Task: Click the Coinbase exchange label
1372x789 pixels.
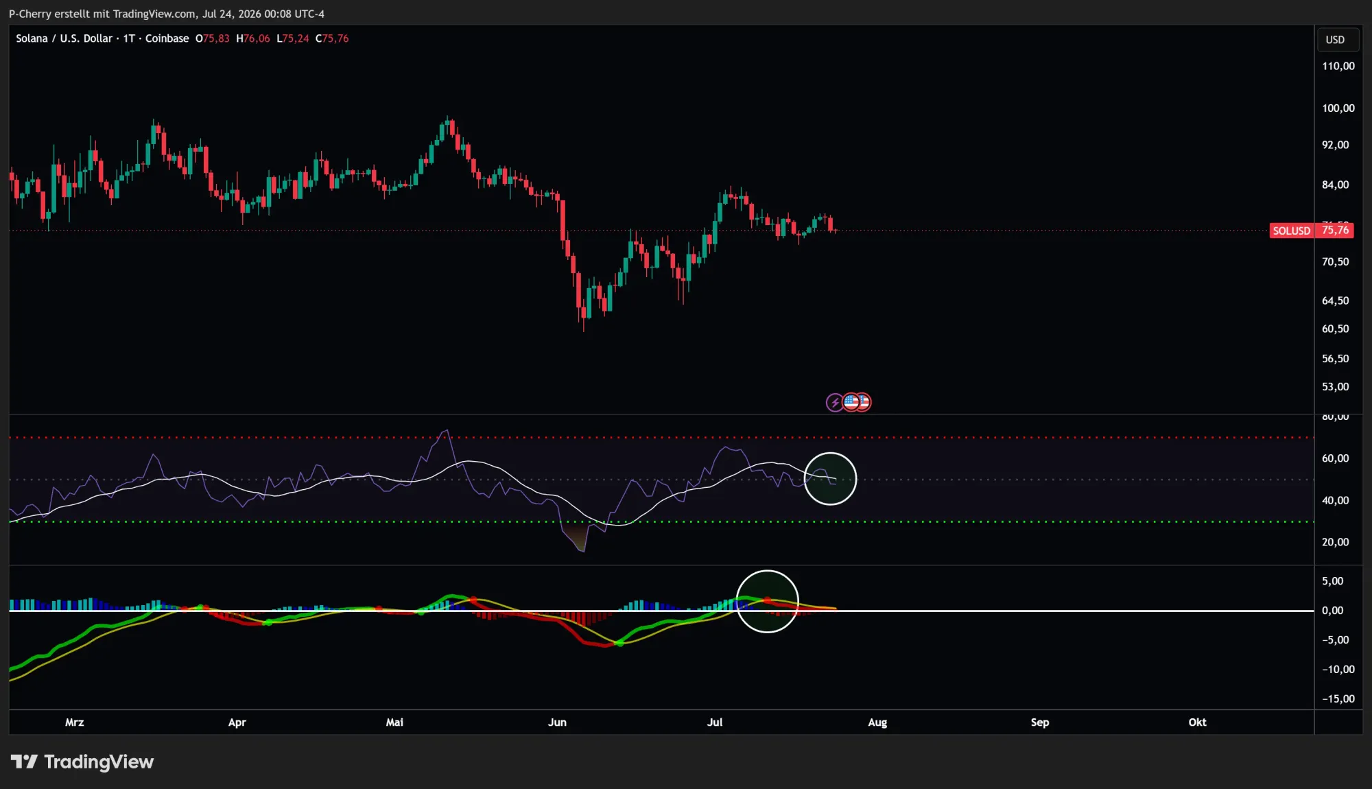Action: 167,38
